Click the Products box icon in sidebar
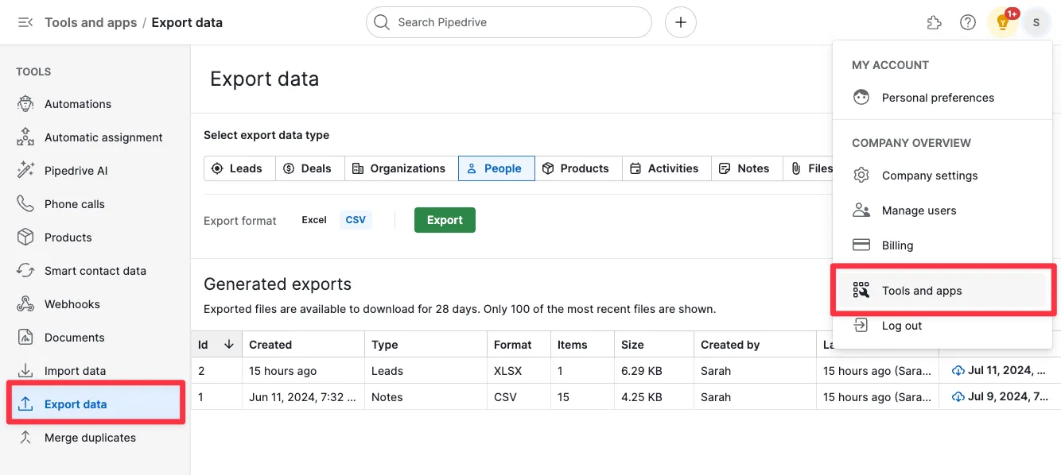This screenshot has width=1061, height=475. (x=25, y=237)
